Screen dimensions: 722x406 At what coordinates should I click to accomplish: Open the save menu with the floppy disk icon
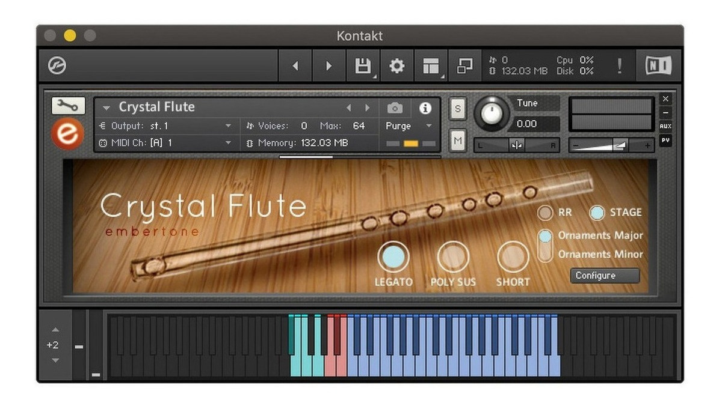coord(363,66)
